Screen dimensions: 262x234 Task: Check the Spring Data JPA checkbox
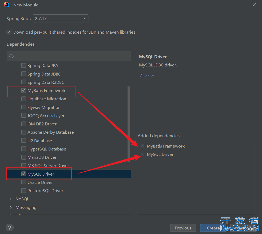click(x=23, y=65)
